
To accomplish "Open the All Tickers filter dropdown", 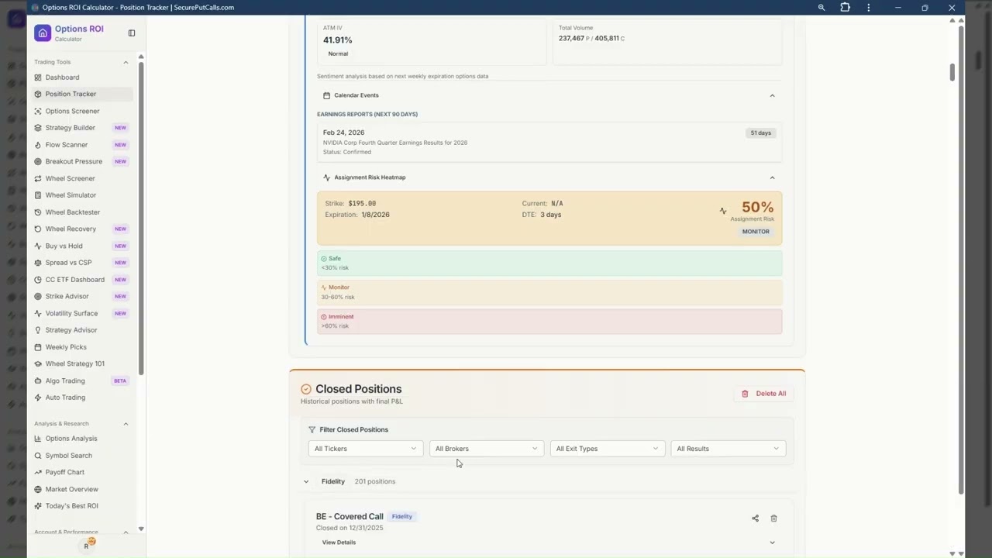I will click(x=365, y=449).
